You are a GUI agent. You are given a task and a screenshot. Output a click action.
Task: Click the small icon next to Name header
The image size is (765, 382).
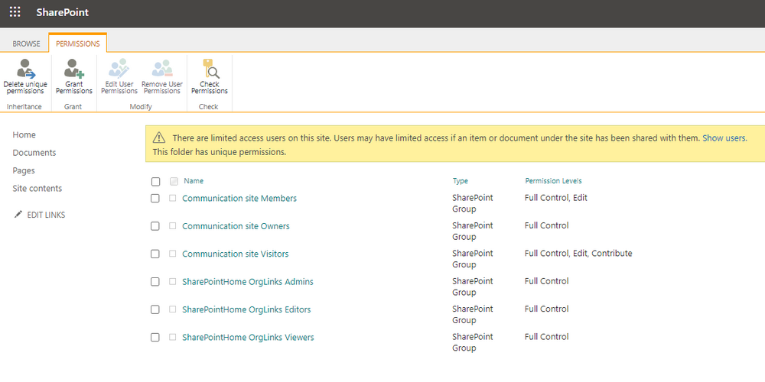174,182
